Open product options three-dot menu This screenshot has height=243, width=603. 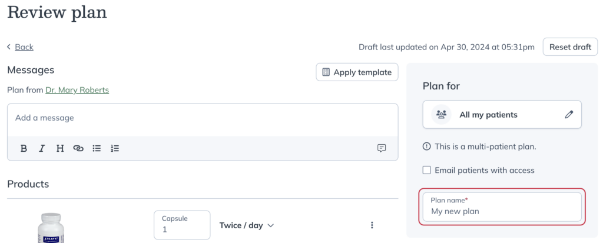point(372,225)
